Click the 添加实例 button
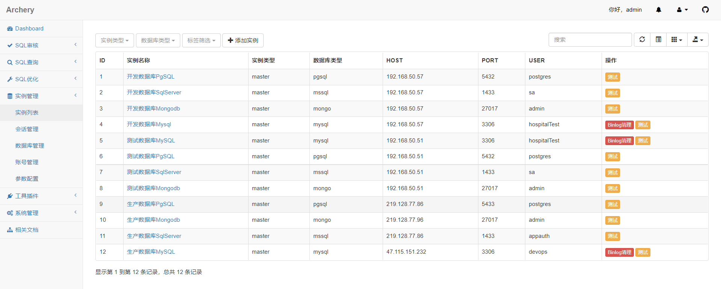The height and width of the screenshot is (289, 721). pos(243,40)
